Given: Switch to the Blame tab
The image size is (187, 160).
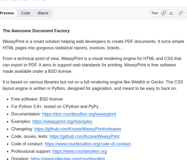Looking at the screenshot, I should (43, 13).
